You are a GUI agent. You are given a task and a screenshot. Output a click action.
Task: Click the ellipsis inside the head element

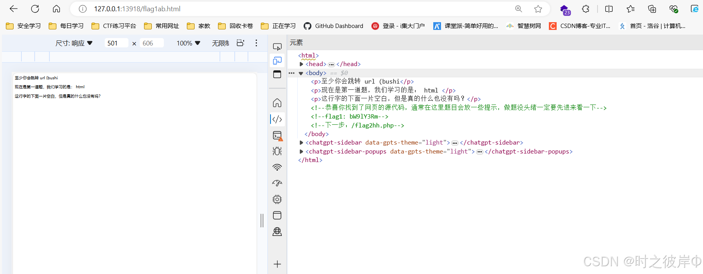[x=331, y=65]
